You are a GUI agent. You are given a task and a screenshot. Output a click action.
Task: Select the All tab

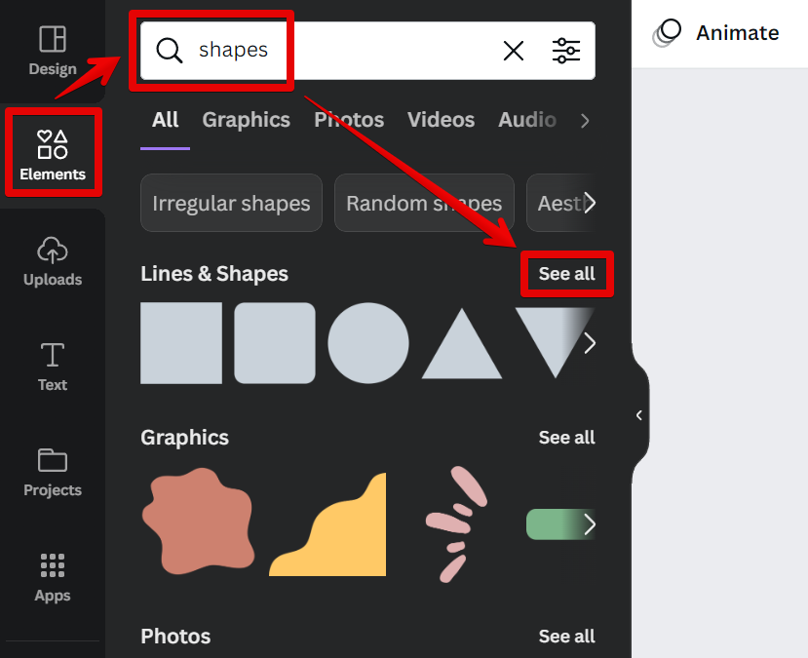click(x=166, y=120)
